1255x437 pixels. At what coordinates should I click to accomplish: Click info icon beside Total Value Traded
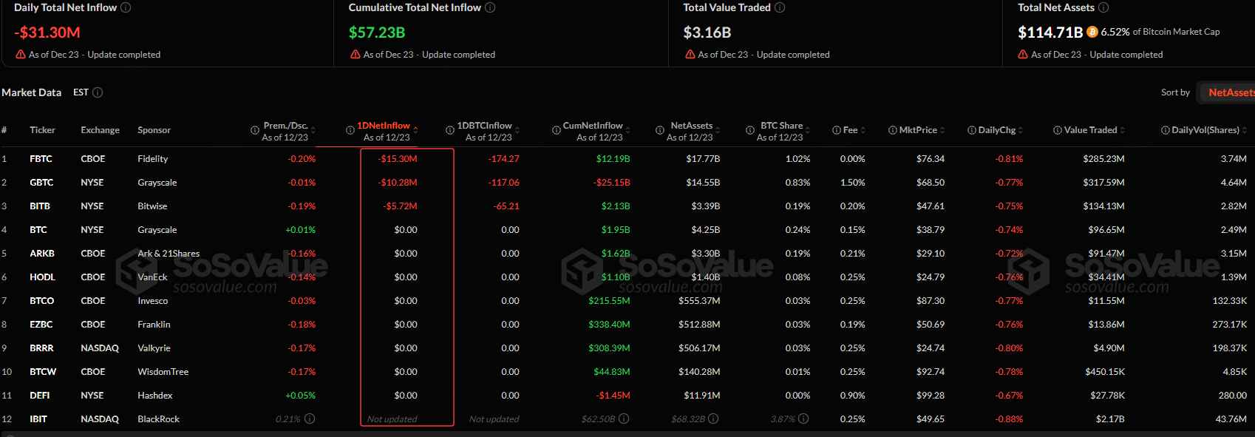[780, 7]
